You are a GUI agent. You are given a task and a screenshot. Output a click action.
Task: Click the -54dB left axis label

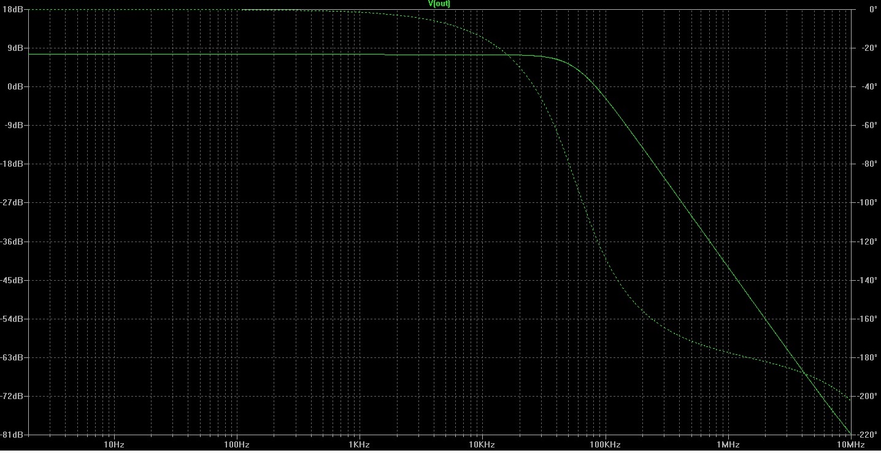point(13,319)
